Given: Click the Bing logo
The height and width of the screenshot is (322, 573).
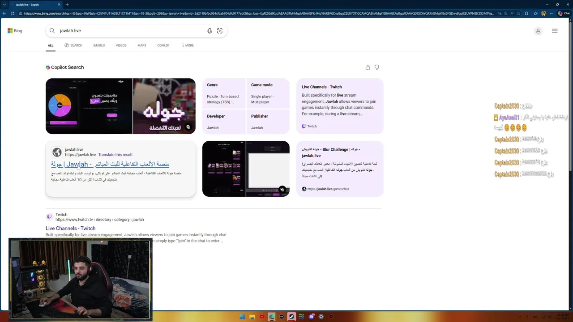Looking at the screenshot, I should click(15, 31).
